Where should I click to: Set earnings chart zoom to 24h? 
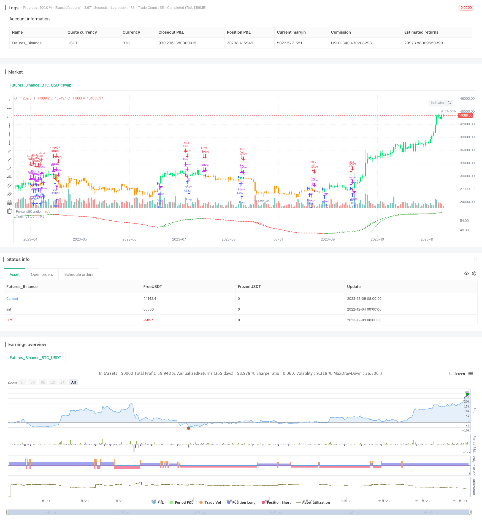[x=63, y=382]
